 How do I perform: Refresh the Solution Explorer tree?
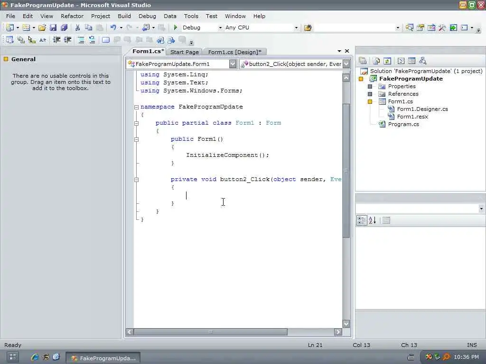click(x=387, y=61)
